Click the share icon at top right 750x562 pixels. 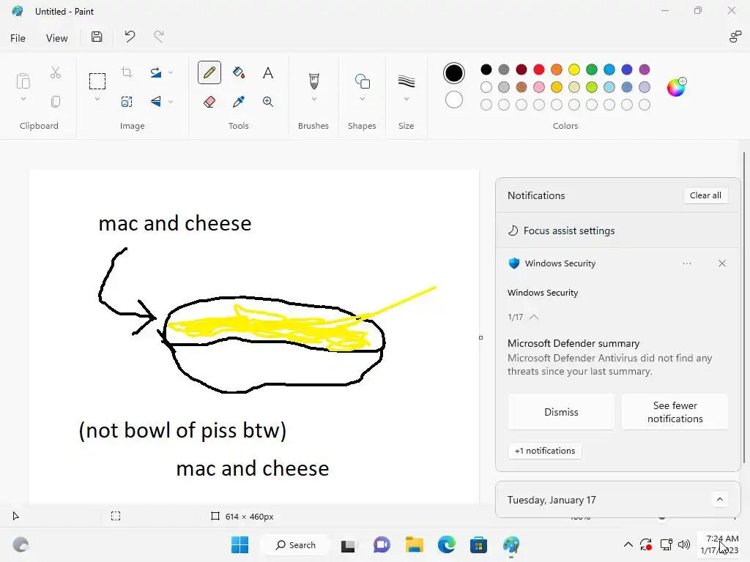click(x=735, y=37)
